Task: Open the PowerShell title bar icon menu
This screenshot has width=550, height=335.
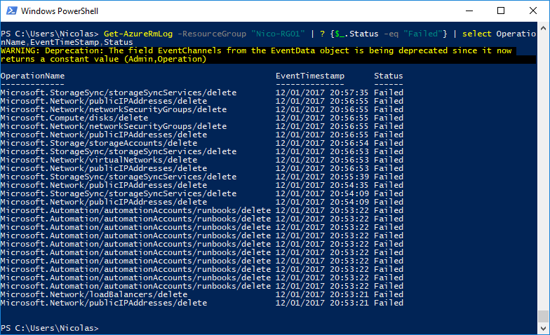Action: point(11,11)
